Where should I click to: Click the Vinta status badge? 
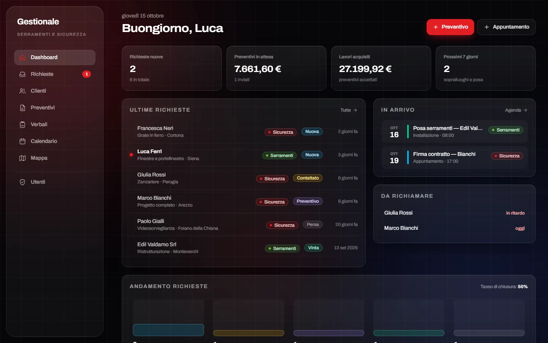pos(314,248)
